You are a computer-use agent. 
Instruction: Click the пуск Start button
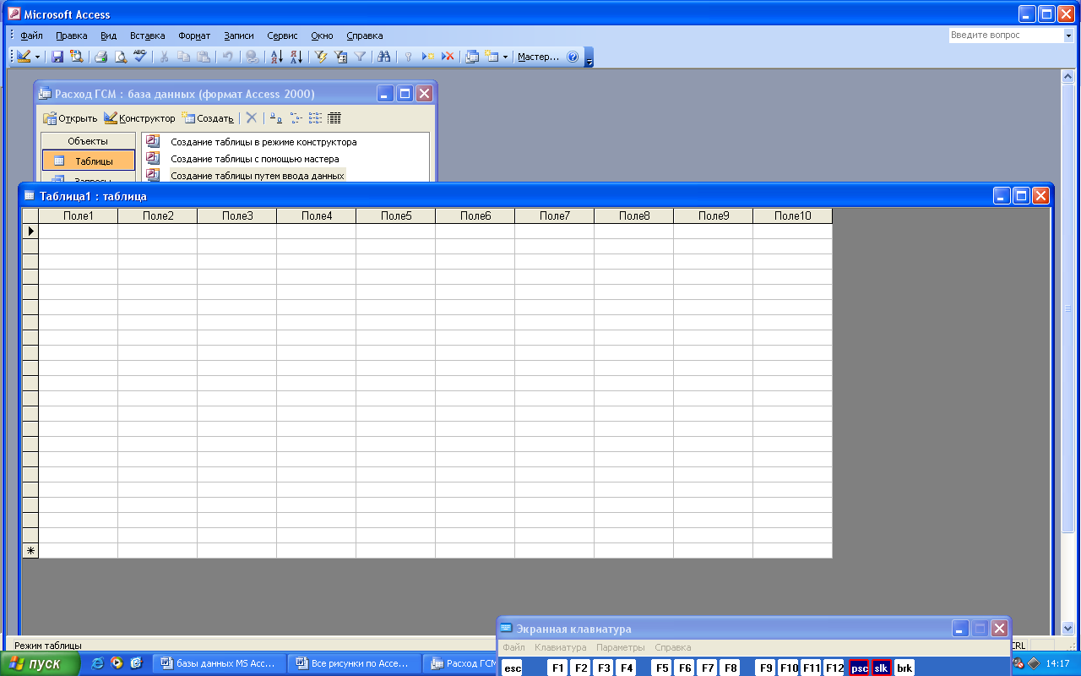[40, 664]
